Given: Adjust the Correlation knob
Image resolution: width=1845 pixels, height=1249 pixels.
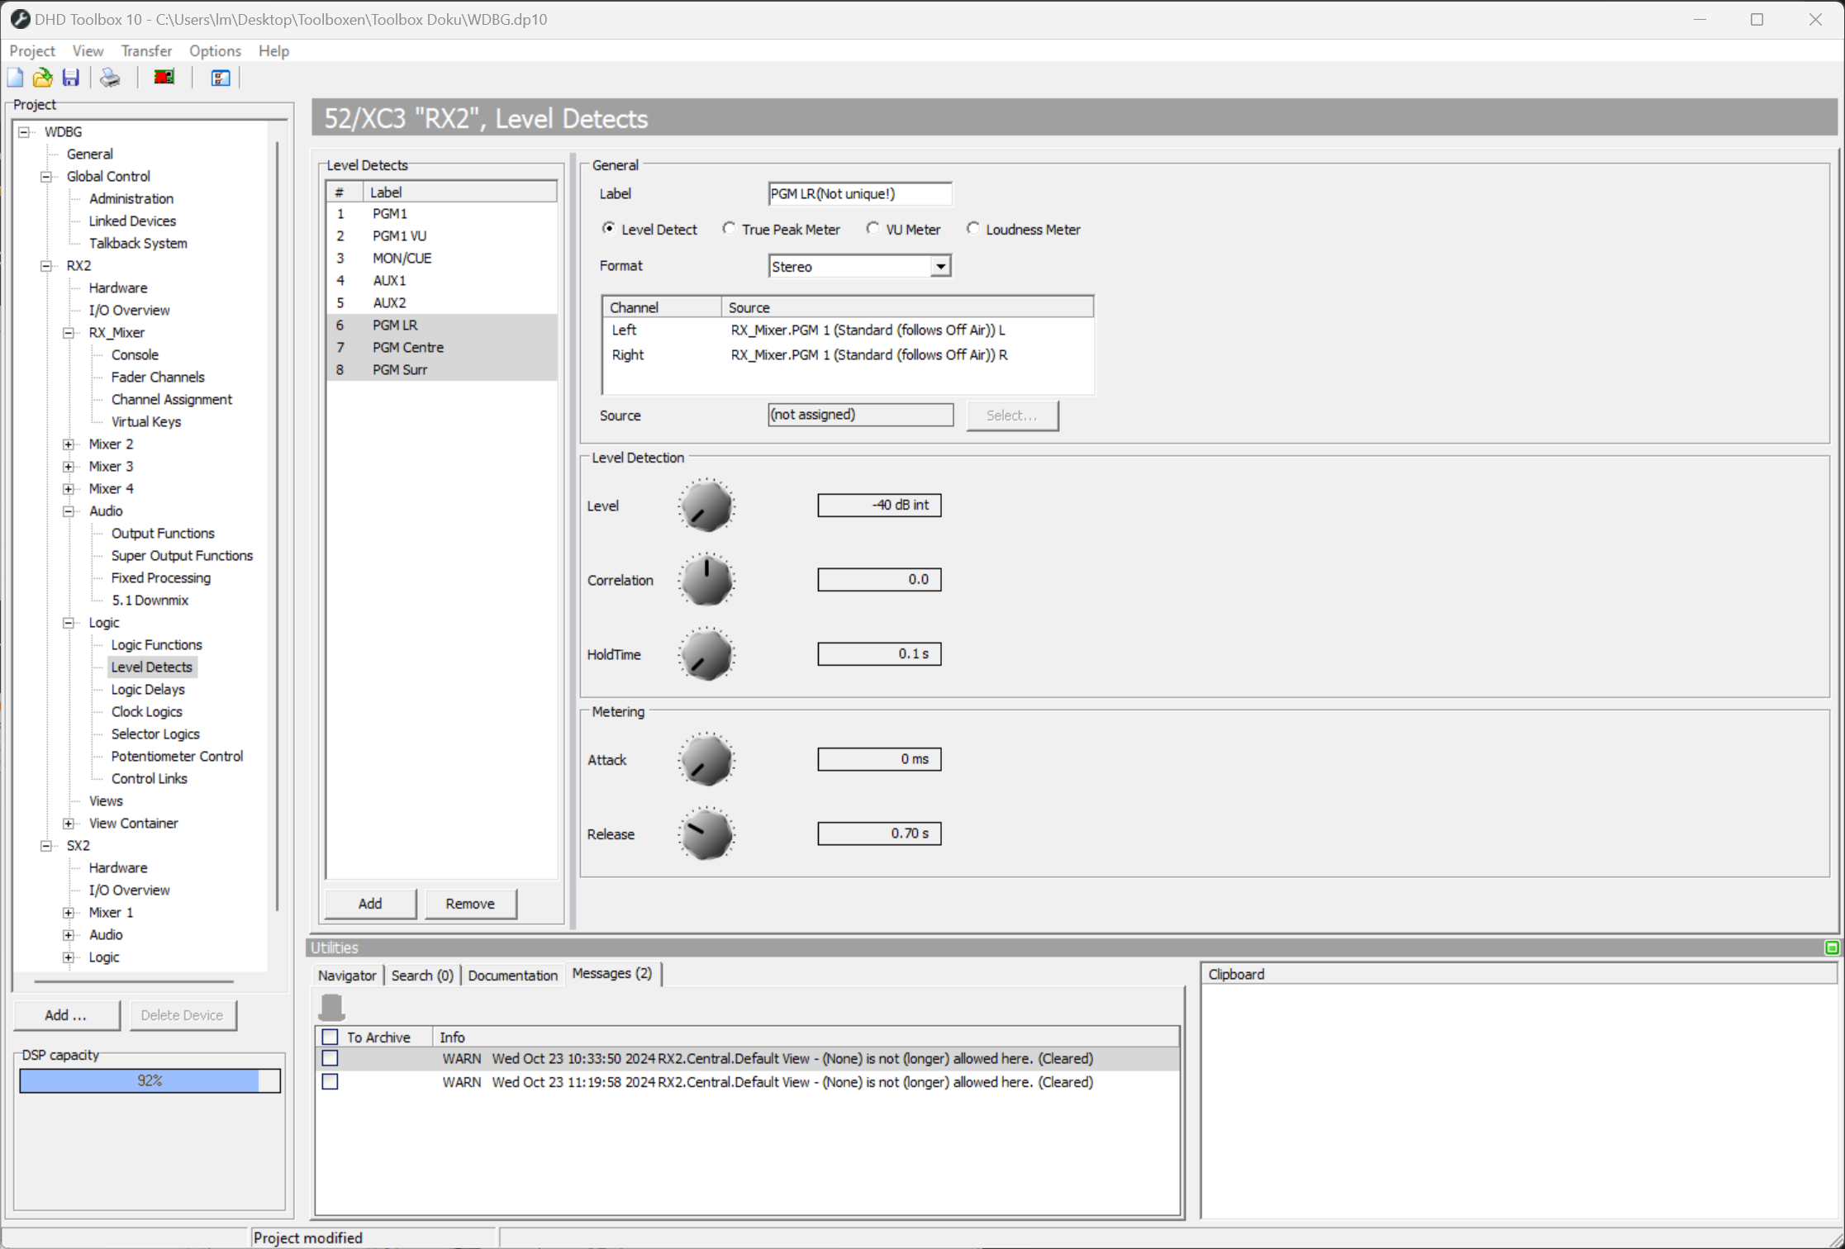Looking at the screenshot, I should (x=706, y=579).
